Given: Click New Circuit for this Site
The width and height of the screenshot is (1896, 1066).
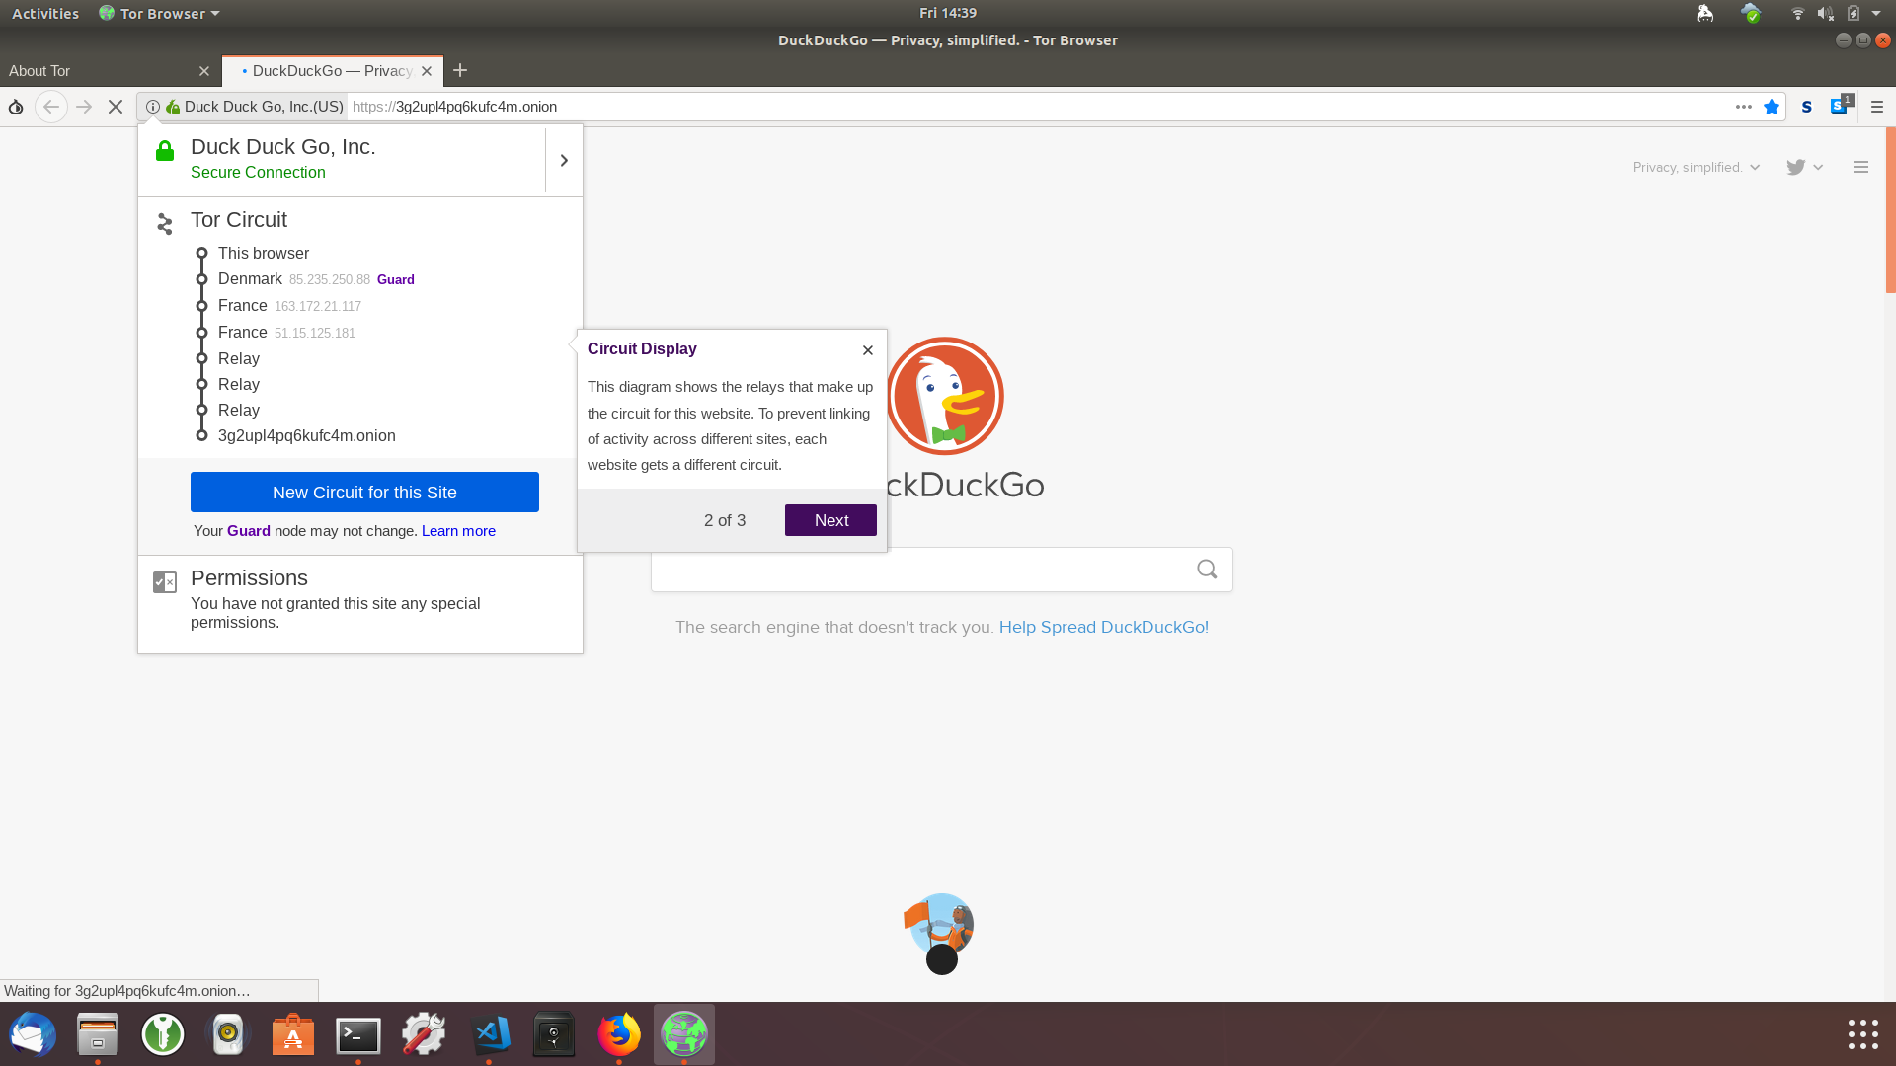Looking at the screenshot, I should click(364, 493).
